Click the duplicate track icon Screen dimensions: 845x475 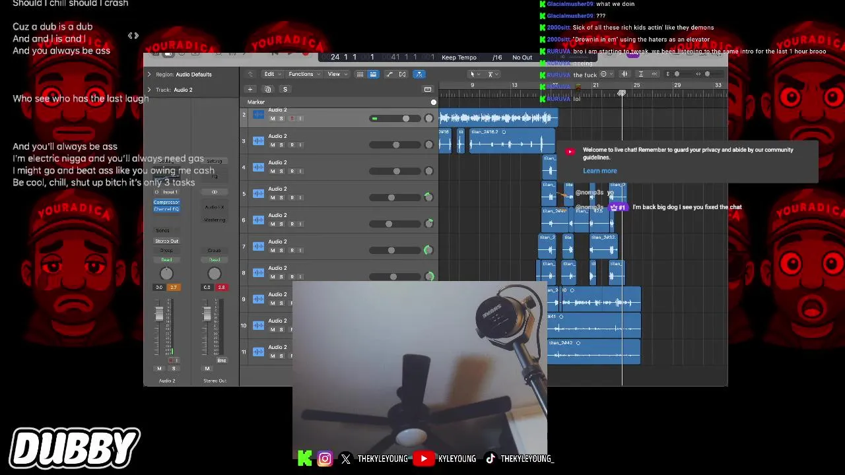click(267, 89)
